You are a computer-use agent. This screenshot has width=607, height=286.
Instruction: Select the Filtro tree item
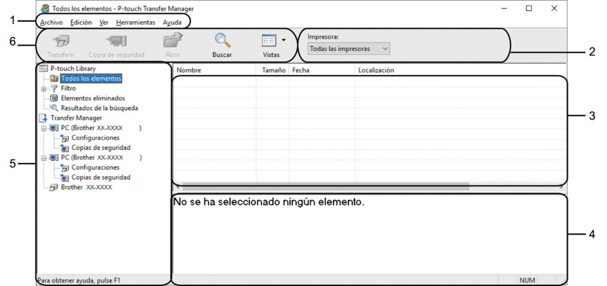(x=68, y=89)
